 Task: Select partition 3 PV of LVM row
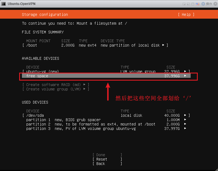[106, 129]
